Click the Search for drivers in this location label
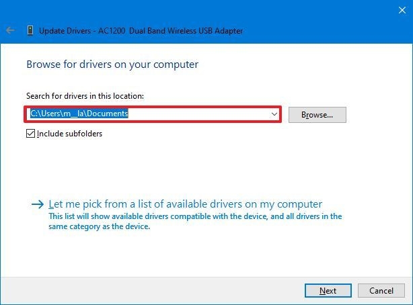 (85, 97)
